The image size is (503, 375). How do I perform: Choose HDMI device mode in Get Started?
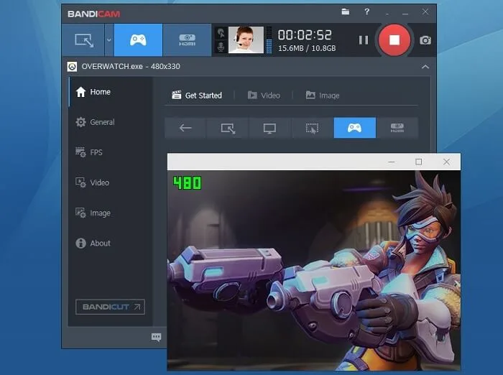tap(397, 128)
